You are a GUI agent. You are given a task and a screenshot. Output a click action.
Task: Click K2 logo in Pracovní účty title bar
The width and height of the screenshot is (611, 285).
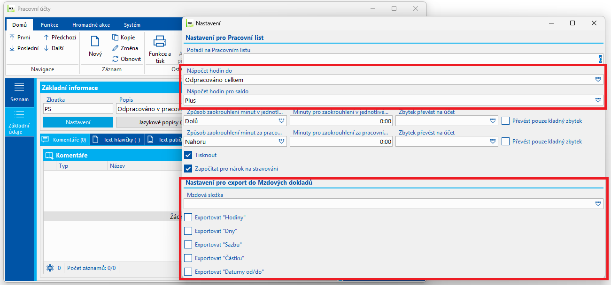point(11,8)
